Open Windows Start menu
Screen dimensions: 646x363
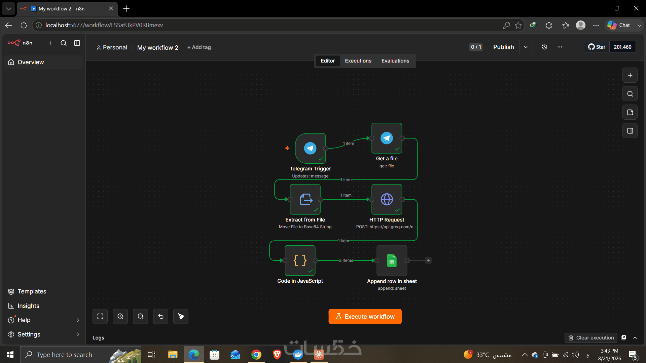(10, 355)
